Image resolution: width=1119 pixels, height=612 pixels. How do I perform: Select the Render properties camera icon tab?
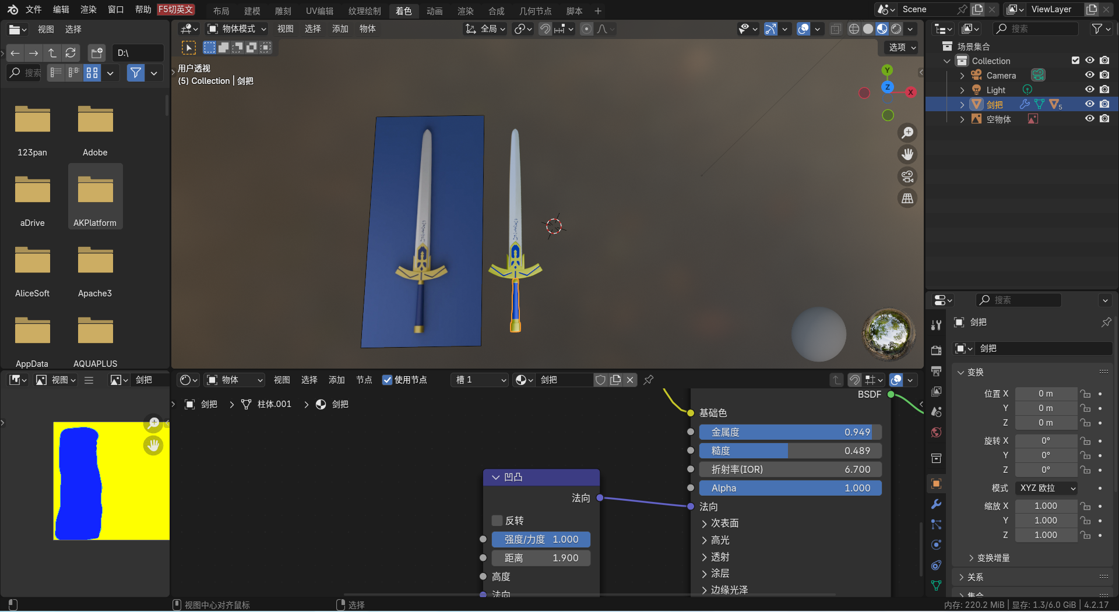[937, 350]
